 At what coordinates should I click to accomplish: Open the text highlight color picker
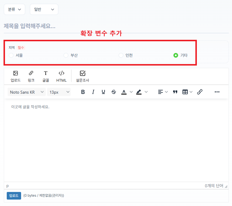139,92
